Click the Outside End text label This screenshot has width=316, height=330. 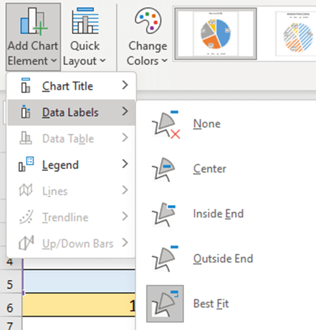click(x=223, y=259)
